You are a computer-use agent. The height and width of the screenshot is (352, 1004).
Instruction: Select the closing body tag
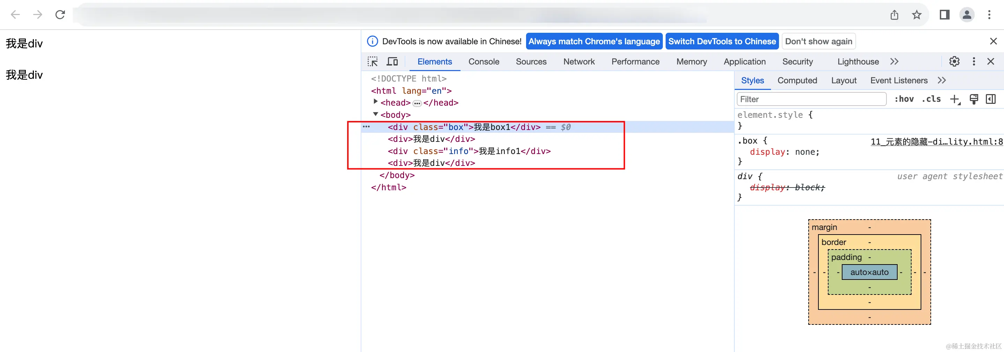[x=397, y=175]
